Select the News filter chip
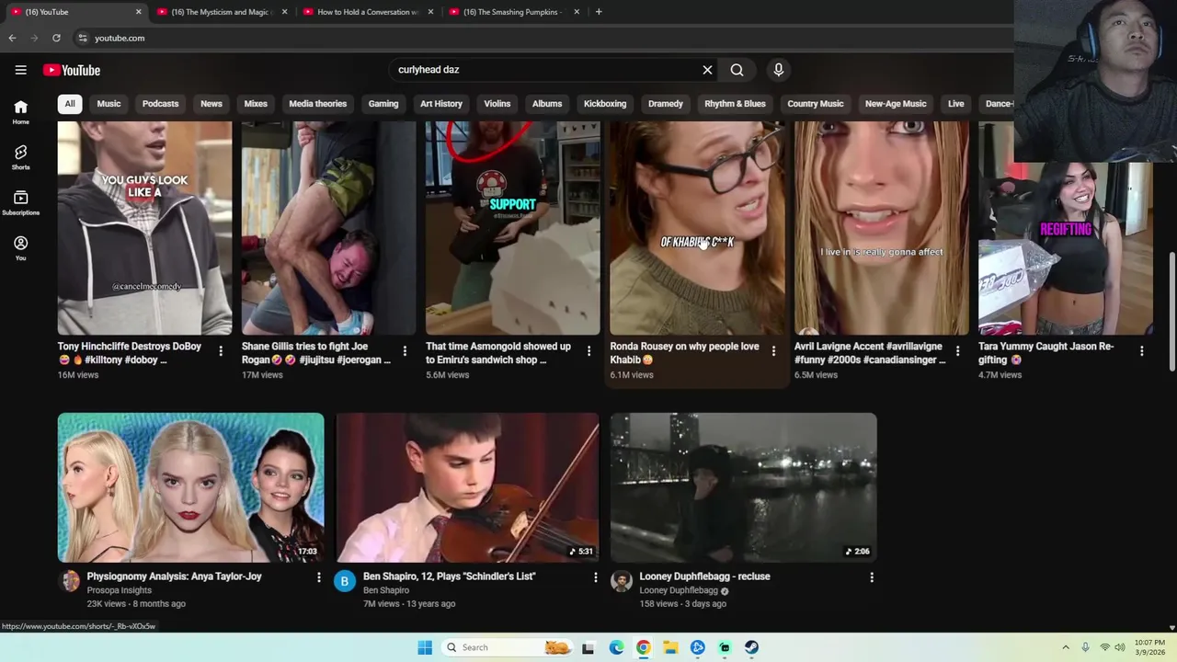This screenshot has height=662, width=1177. [x=211, y=104]
